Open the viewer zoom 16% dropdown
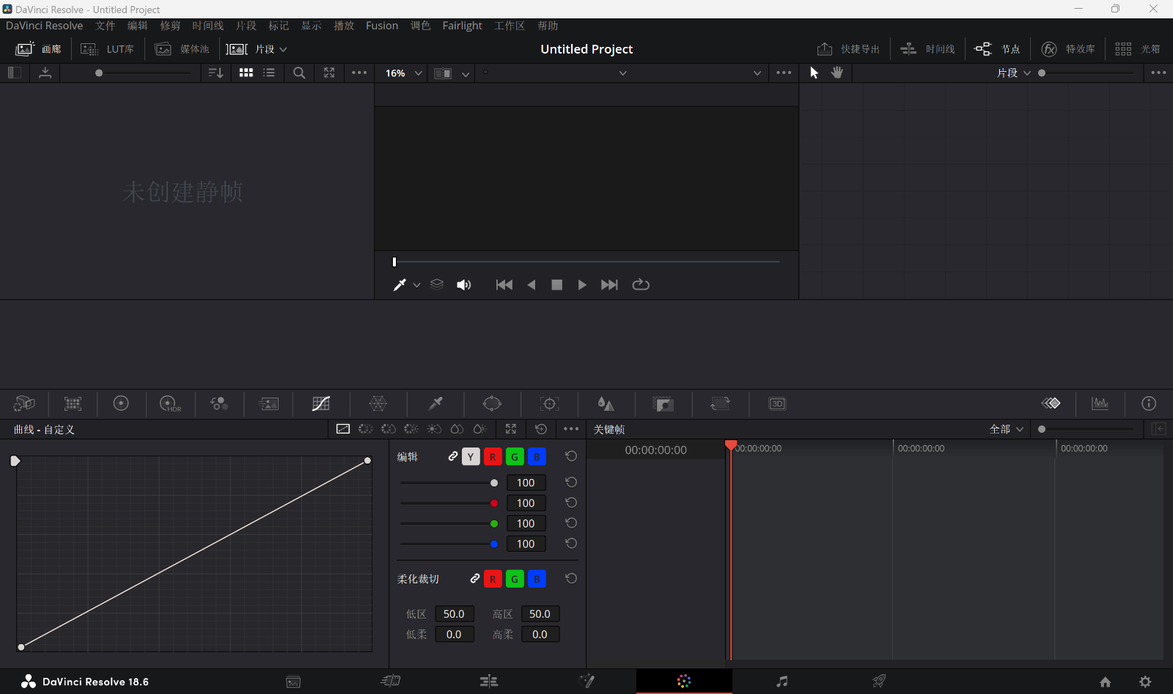The image size is (1173, 694). tap(405, 73)
